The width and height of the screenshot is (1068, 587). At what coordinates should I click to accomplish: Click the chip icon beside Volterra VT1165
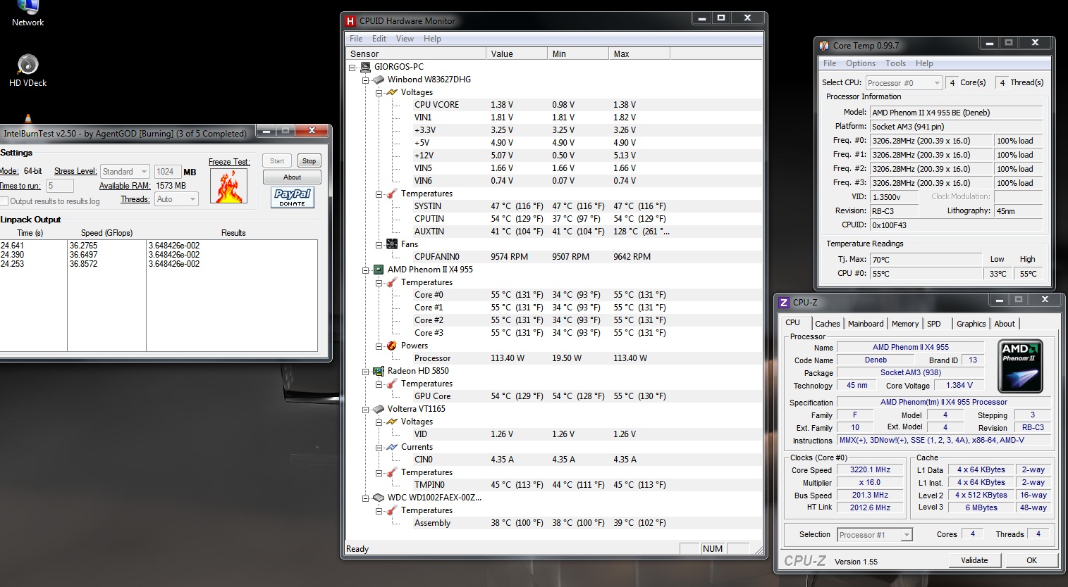click(x=379, y=409)
